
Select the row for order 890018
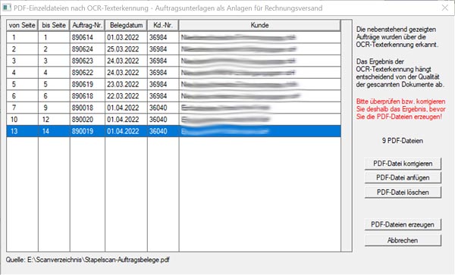(174, 108)
